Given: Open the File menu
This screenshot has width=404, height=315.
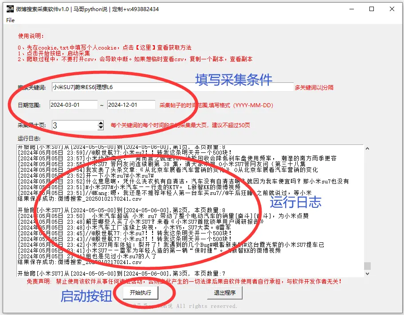Looking at the screenshot, I should point(9,20).
